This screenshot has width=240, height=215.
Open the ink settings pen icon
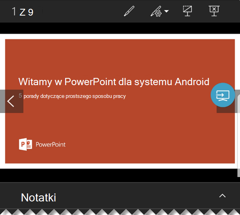156,11
